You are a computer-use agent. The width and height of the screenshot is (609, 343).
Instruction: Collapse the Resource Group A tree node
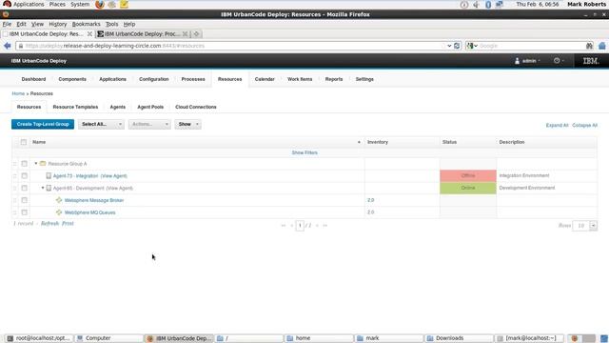(36, 164)
